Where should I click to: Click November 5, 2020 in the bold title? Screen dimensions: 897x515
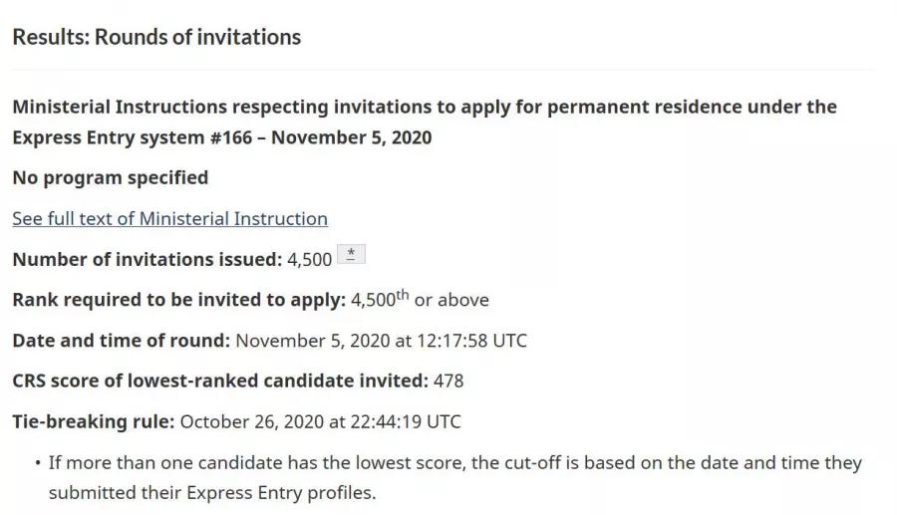pos(351,137)
